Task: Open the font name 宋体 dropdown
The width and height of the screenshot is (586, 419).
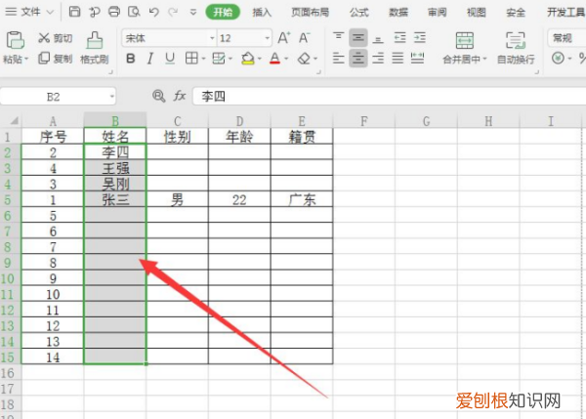Action: pos(212,38)
